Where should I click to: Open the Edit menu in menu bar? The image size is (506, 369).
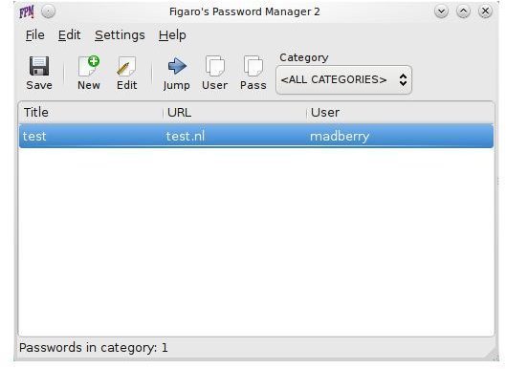tap(69, 34)
